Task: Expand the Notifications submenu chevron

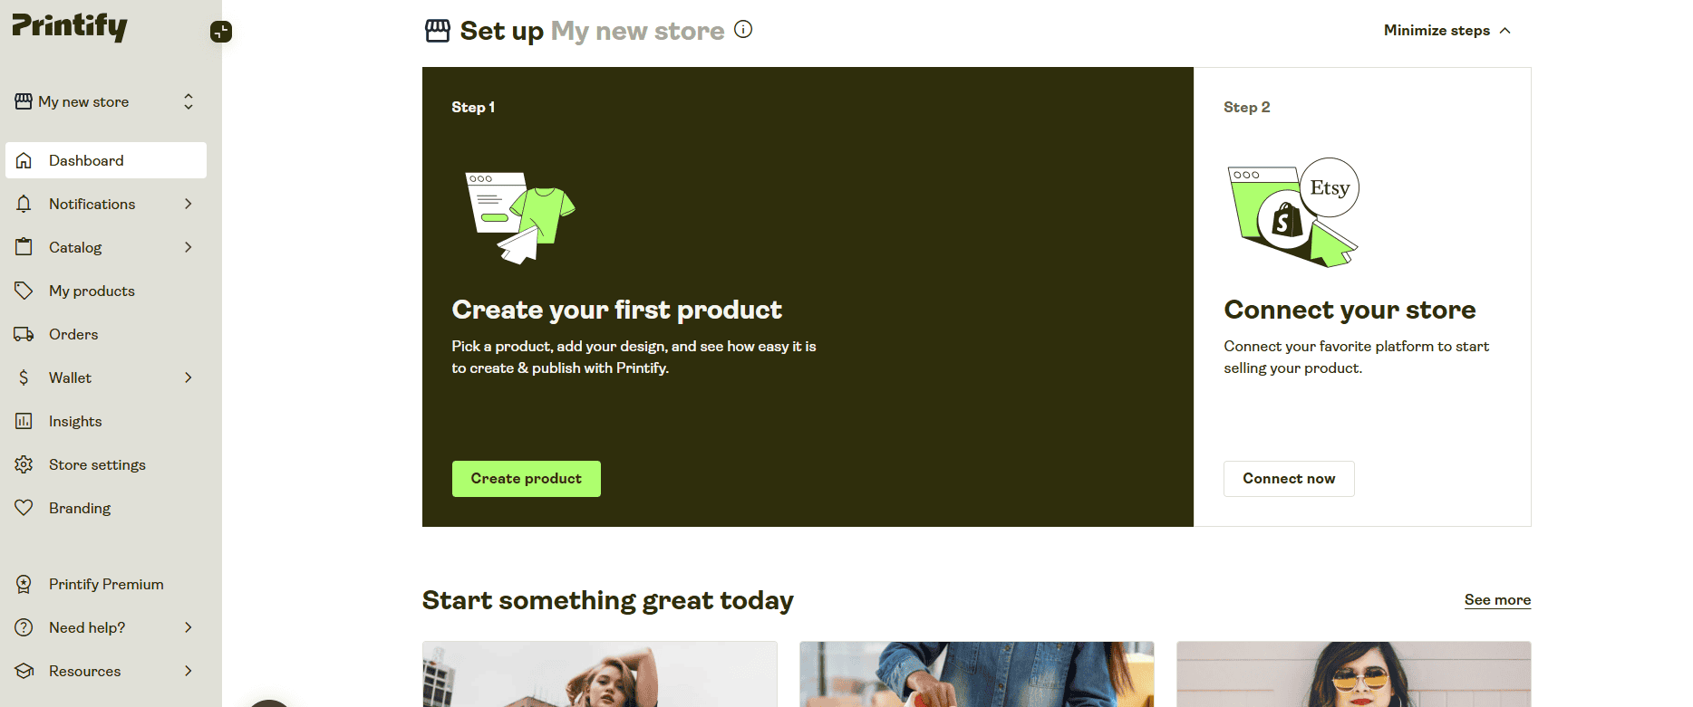Action: pyautogui.click(x=189, y=204)
